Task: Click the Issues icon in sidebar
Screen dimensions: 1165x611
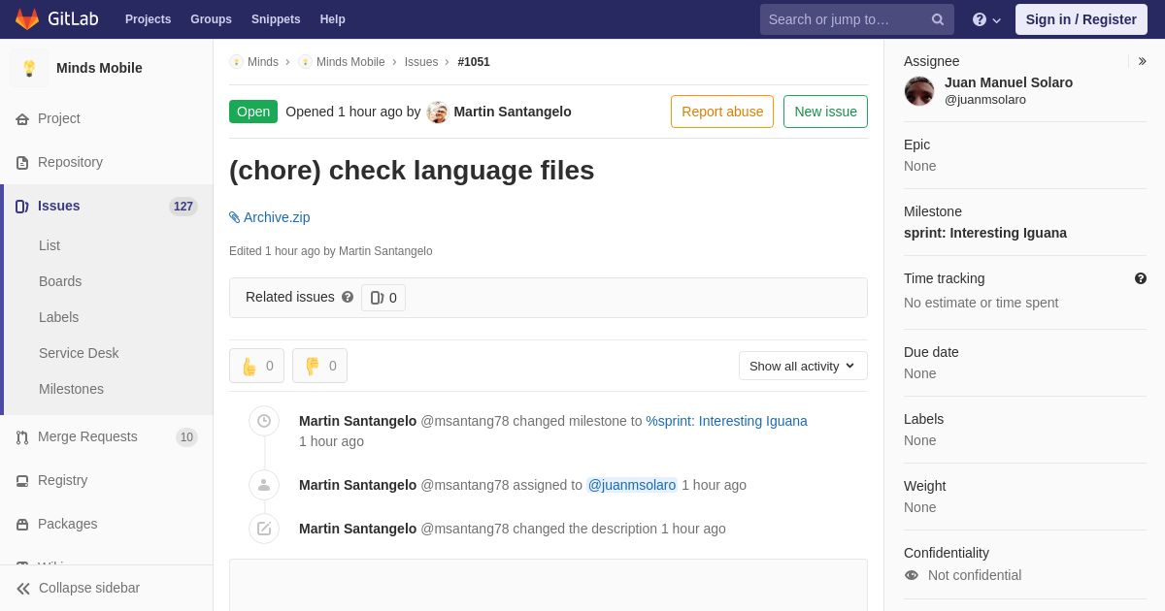Action: 22,207
